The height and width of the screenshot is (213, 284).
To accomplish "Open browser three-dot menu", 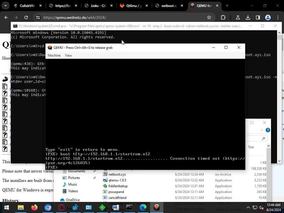I will tap(278, 17).
